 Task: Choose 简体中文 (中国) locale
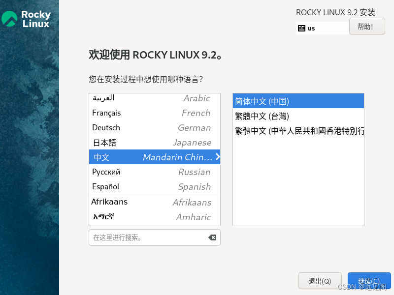298,101
